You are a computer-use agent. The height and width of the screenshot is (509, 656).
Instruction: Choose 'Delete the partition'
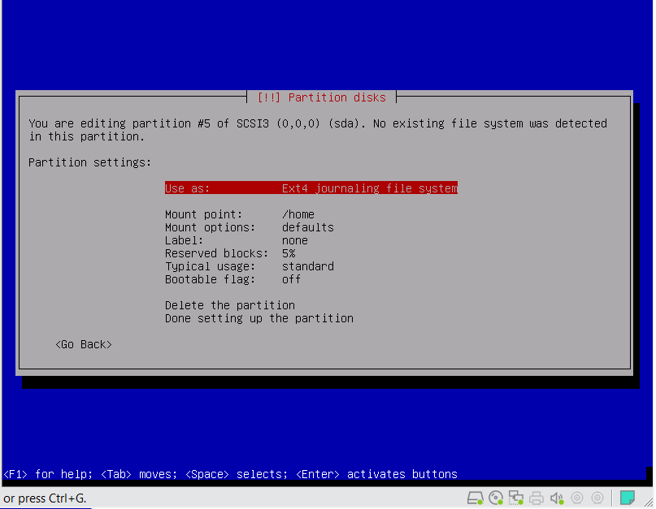click(230, 305)
